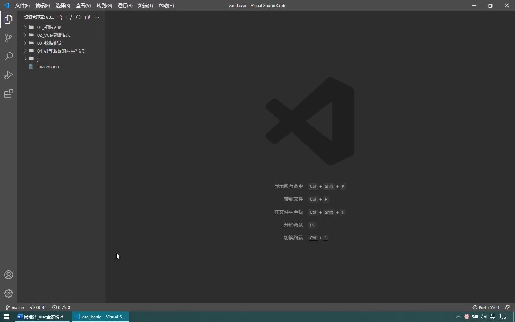The image size is (515, 322).
Task: Open the 转到(G) menu
Action: 104,5
